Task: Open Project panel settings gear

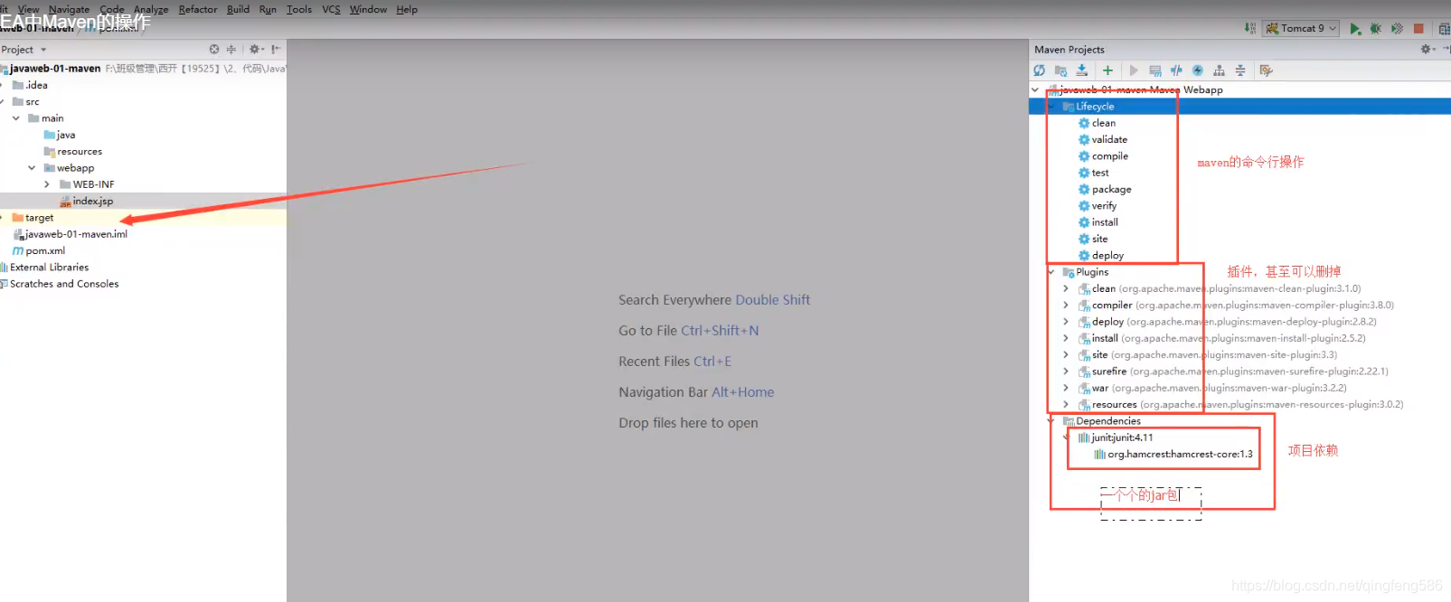Action: (256, 50)
